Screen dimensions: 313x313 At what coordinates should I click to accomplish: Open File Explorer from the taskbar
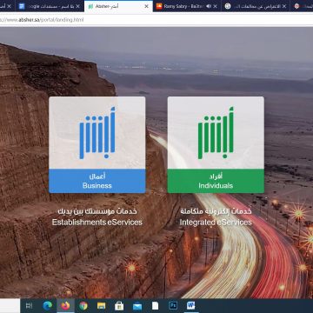(101, 306)
